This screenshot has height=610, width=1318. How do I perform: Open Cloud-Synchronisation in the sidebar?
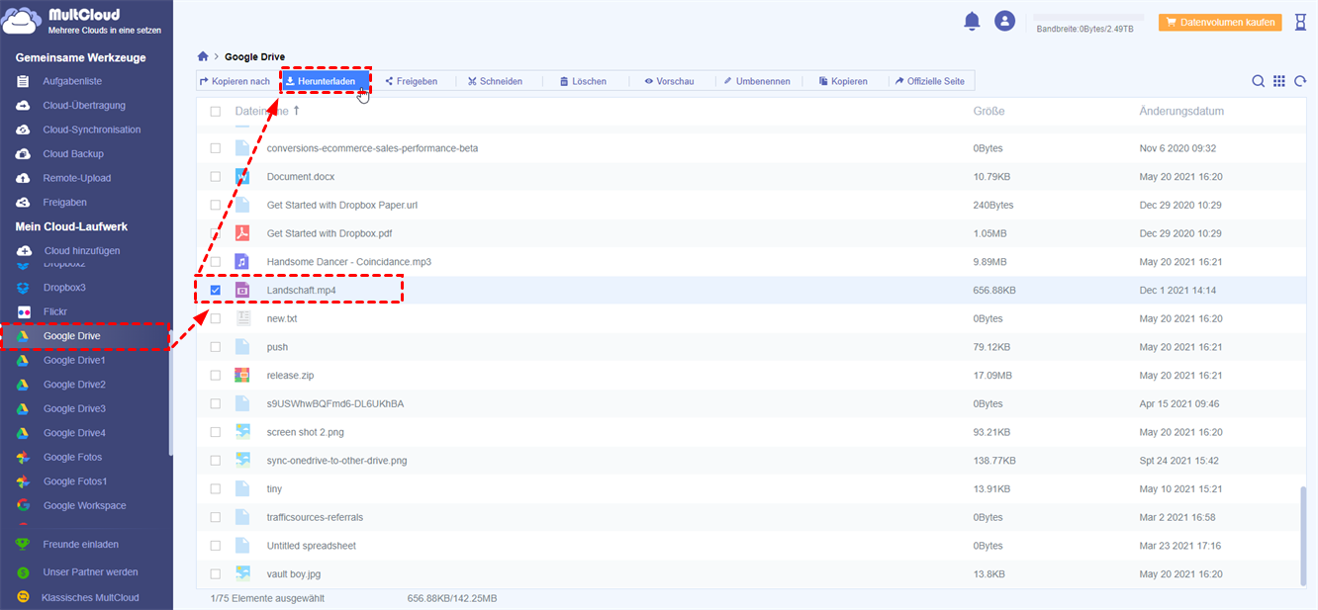click(x=92, y=130)
